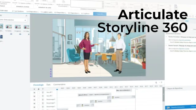Click the lock-all padlock header icon
196x110 pixels.
tap(39, 89)
